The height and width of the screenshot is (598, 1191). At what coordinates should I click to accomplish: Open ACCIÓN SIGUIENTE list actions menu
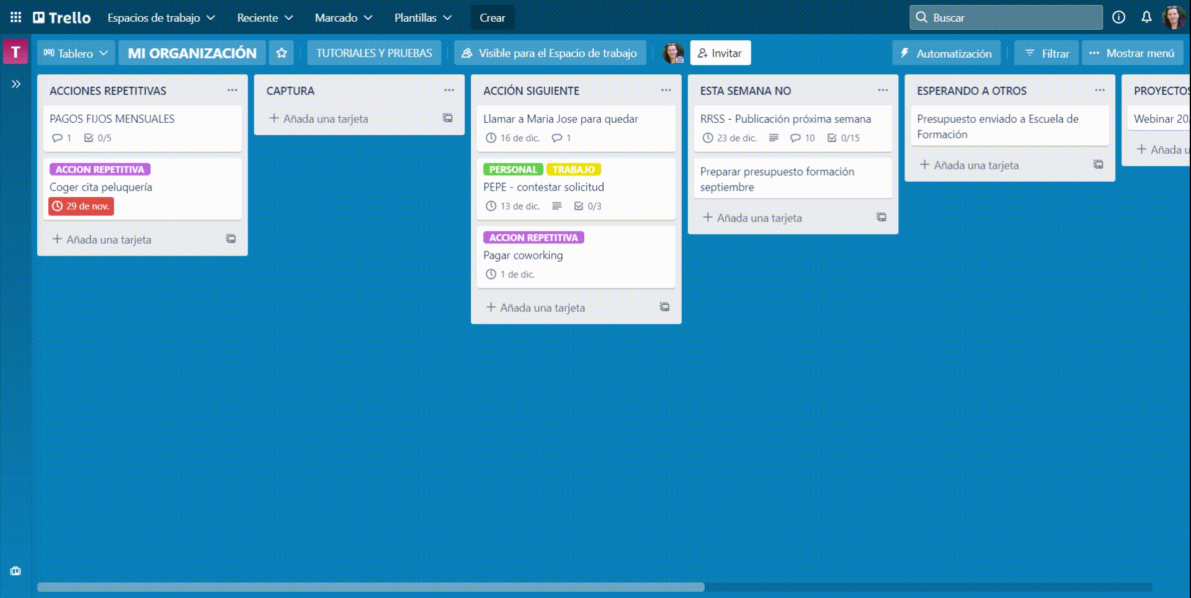[666, 90]
